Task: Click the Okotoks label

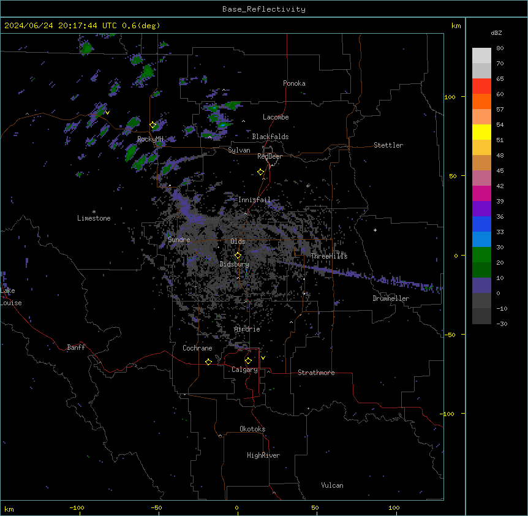Action: pyautogui.click(x=252, y=429)
